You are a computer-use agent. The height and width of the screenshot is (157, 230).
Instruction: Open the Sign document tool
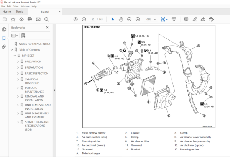click(x=203, y=20)
